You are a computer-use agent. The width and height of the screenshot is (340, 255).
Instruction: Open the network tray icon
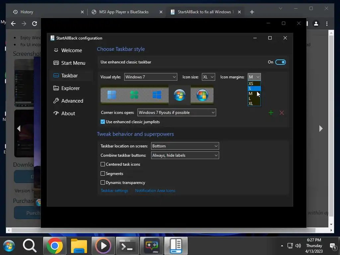(290, 246)
